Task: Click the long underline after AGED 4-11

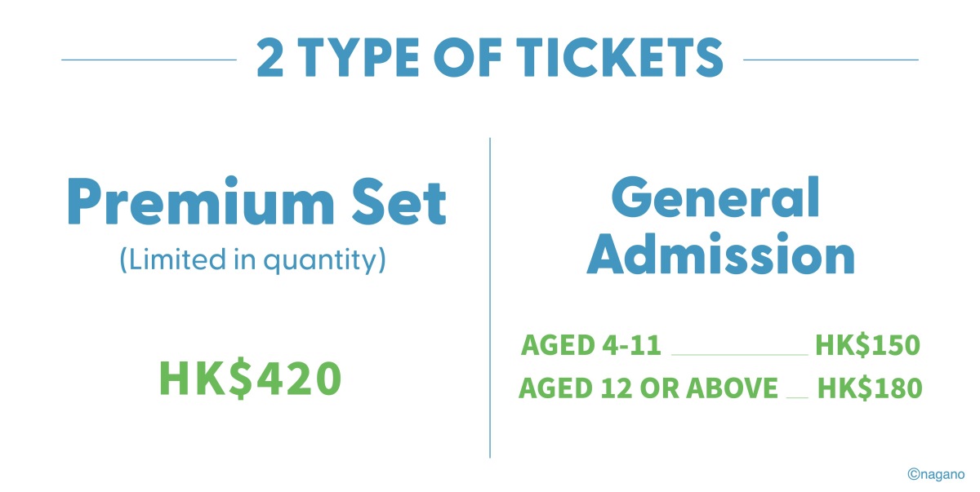Action: [x=740, y=356]
